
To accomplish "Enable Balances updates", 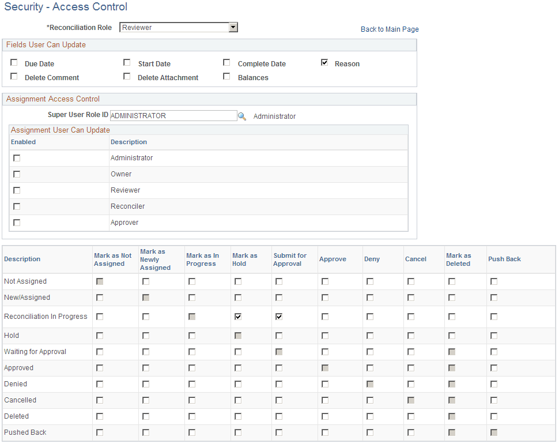I will [226, 76].
